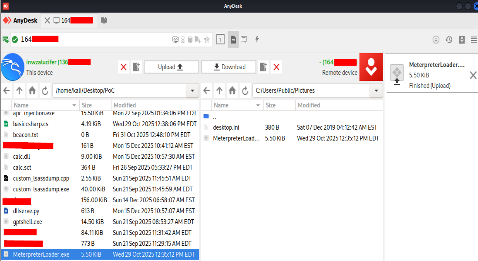Dismiss the finished MeterpreterLoader upload entry
The height and width of the screenshot is (261, 478).
pyautogui.click(x=473, y=75)
